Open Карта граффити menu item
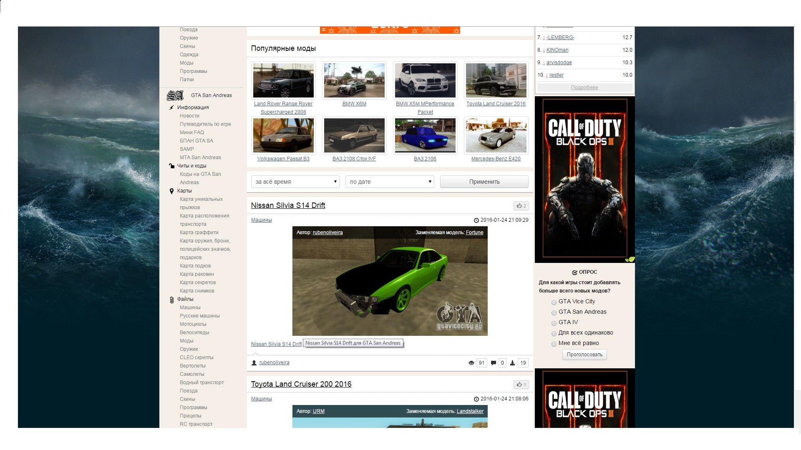801x450 pixels. click(199, 232)
